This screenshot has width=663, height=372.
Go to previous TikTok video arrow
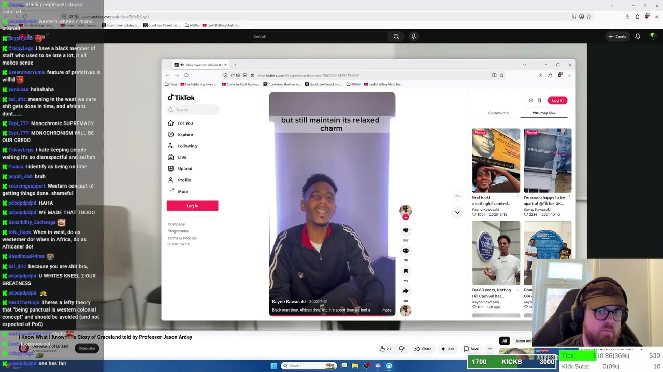coord(457,196)
